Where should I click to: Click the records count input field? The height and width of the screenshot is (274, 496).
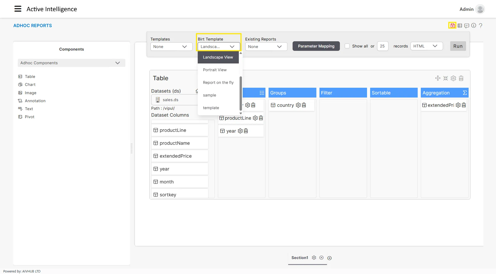pyautogui.click(x=383, y=46)
